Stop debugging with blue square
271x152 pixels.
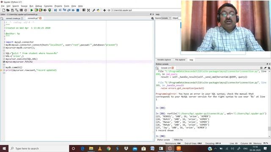[78, 10]
